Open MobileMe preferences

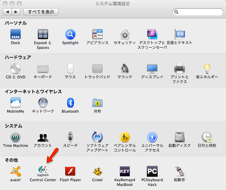click(x=16, y=102)
